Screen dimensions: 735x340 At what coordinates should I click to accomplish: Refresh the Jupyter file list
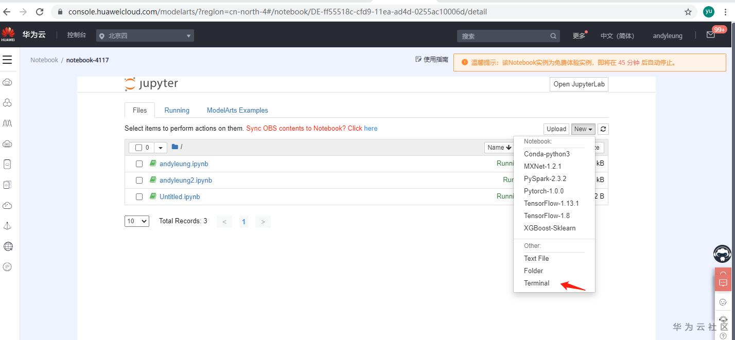point(603,129)
